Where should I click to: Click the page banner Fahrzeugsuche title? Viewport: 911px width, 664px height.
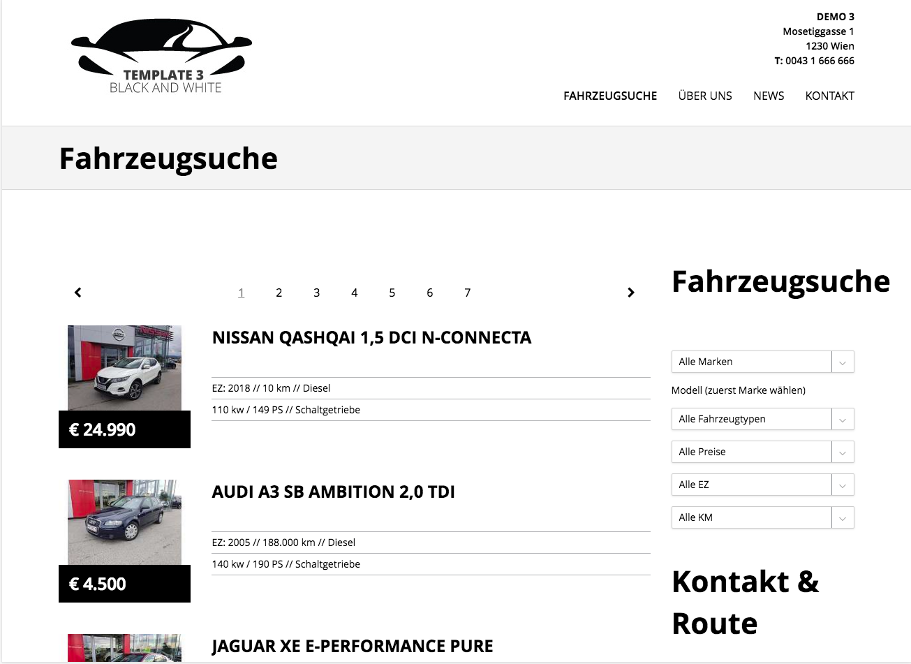tap(168, 158)
